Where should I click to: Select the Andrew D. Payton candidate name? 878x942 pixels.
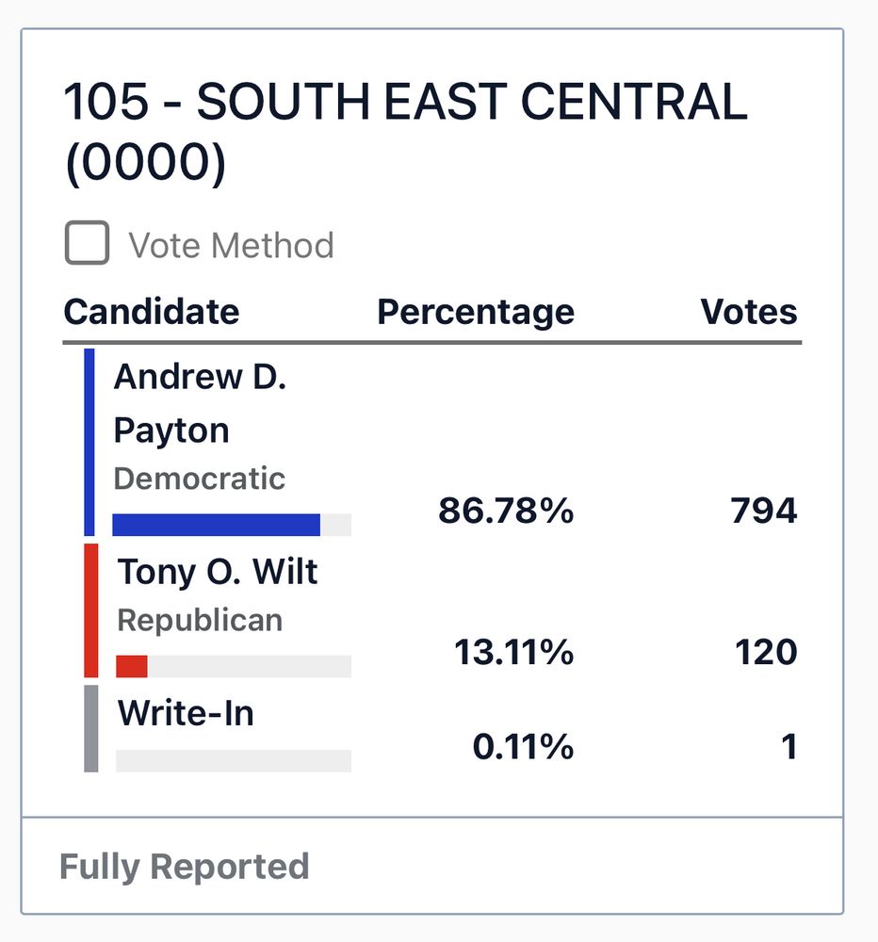(200, 403)
